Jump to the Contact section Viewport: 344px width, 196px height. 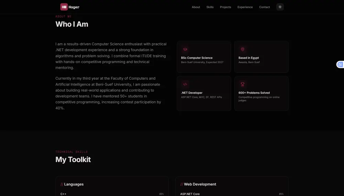click(x=264, y=7)
